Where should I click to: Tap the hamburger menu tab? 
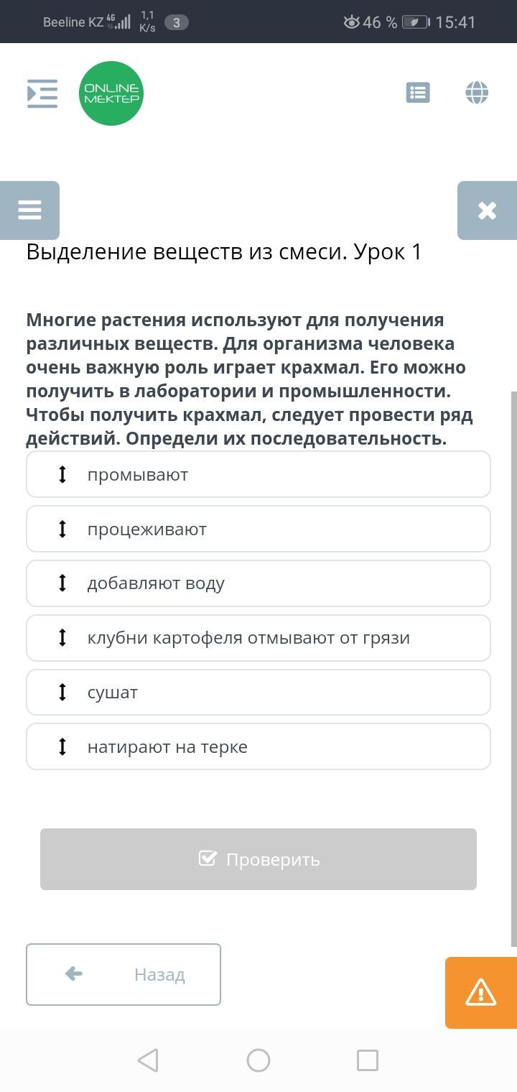29,210
